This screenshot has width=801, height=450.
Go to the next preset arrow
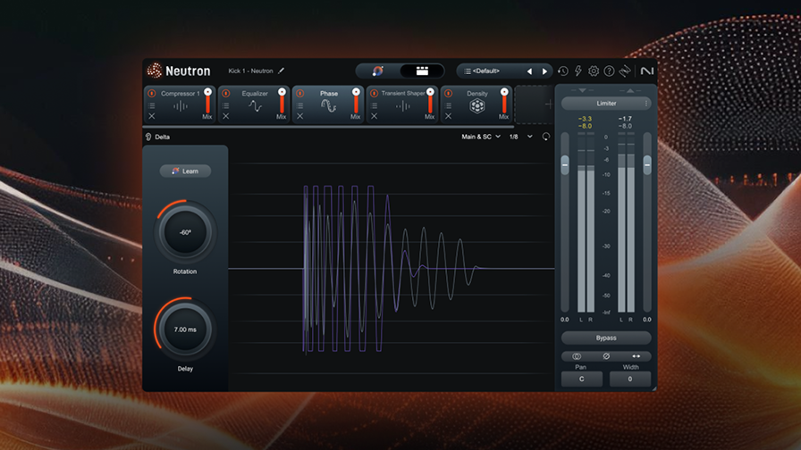pyautogui.click(x=544, y=71)
